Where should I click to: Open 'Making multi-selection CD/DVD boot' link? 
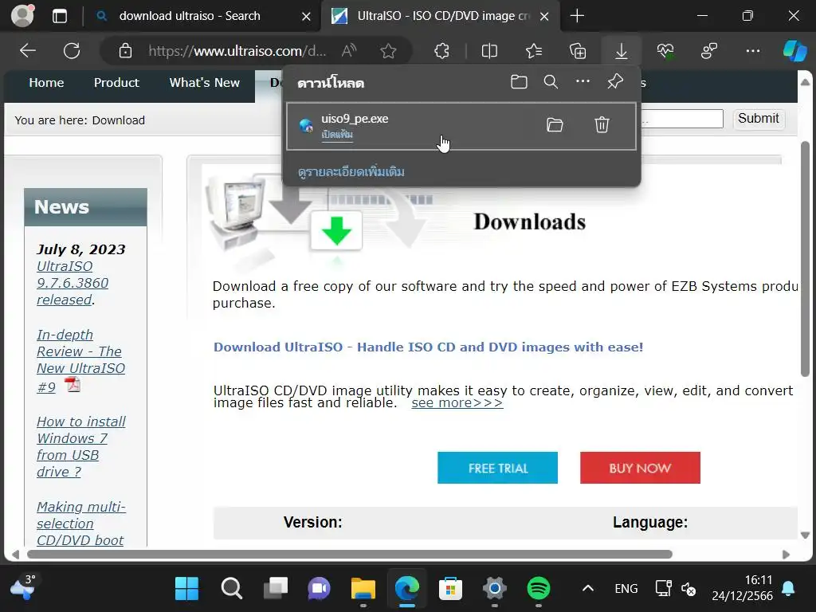click(80, 524)
